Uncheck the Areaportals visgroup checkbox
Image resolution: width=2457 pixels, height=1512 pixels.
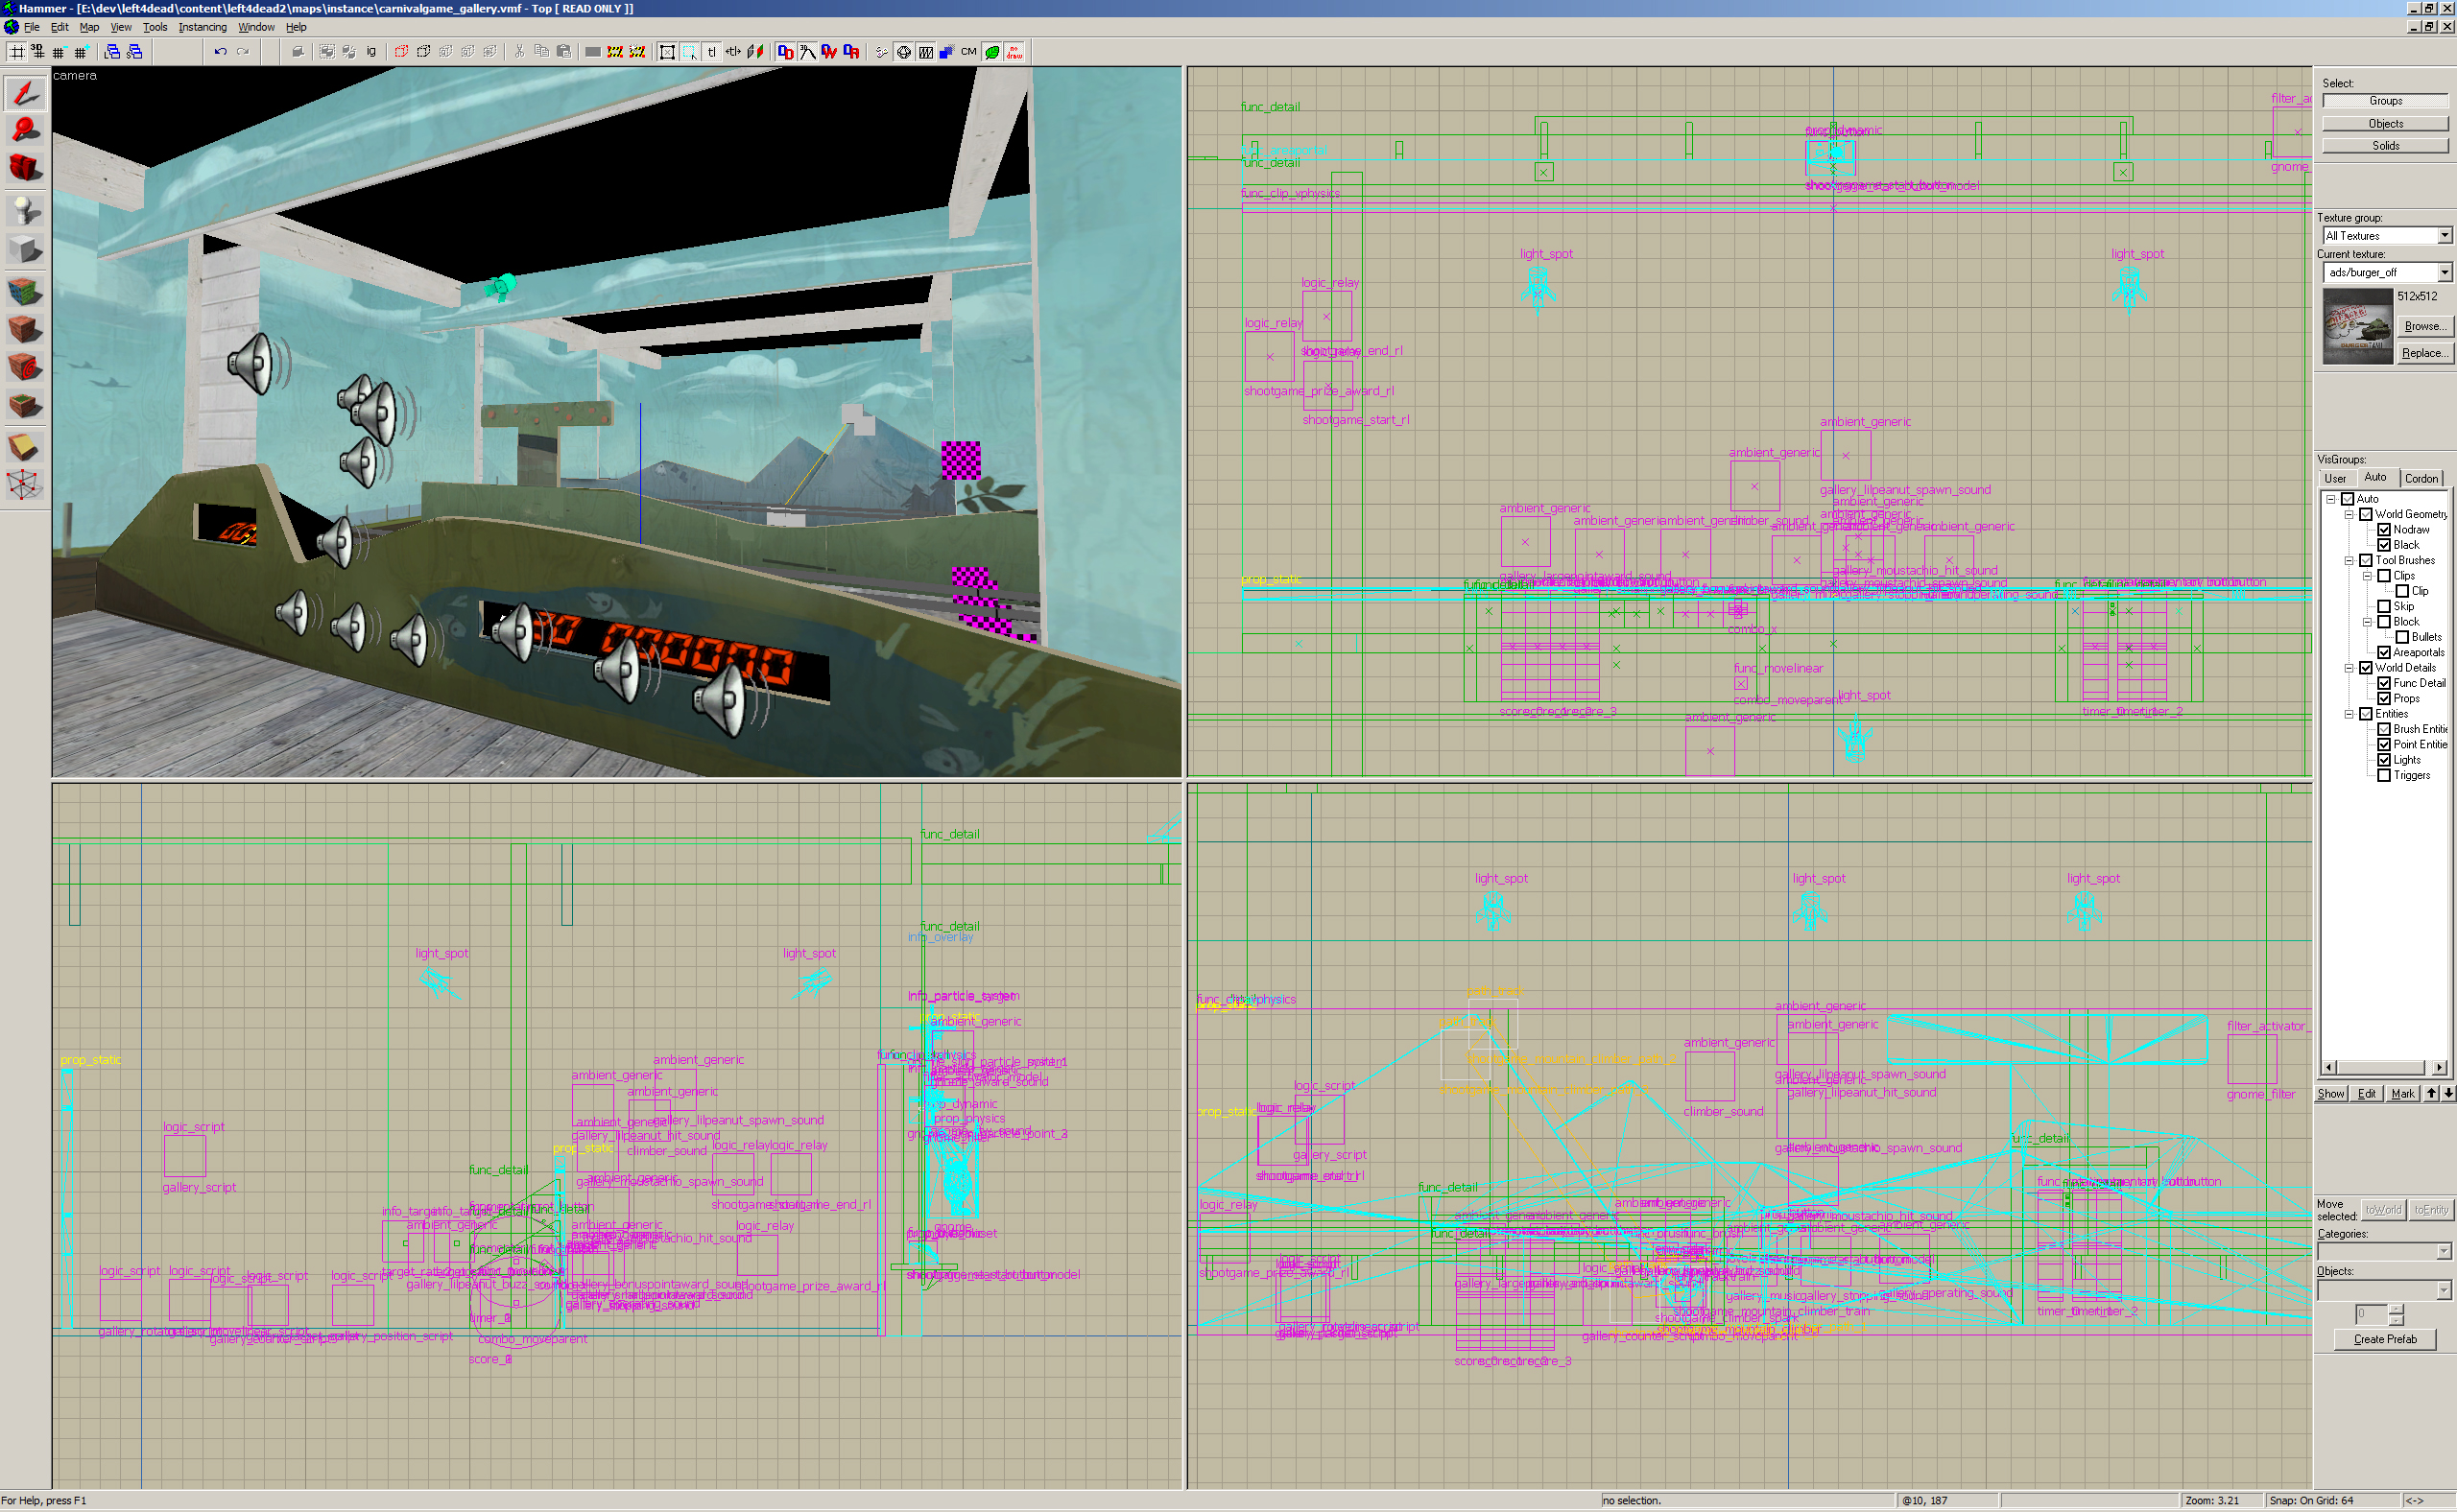[x=2384, y=652]
